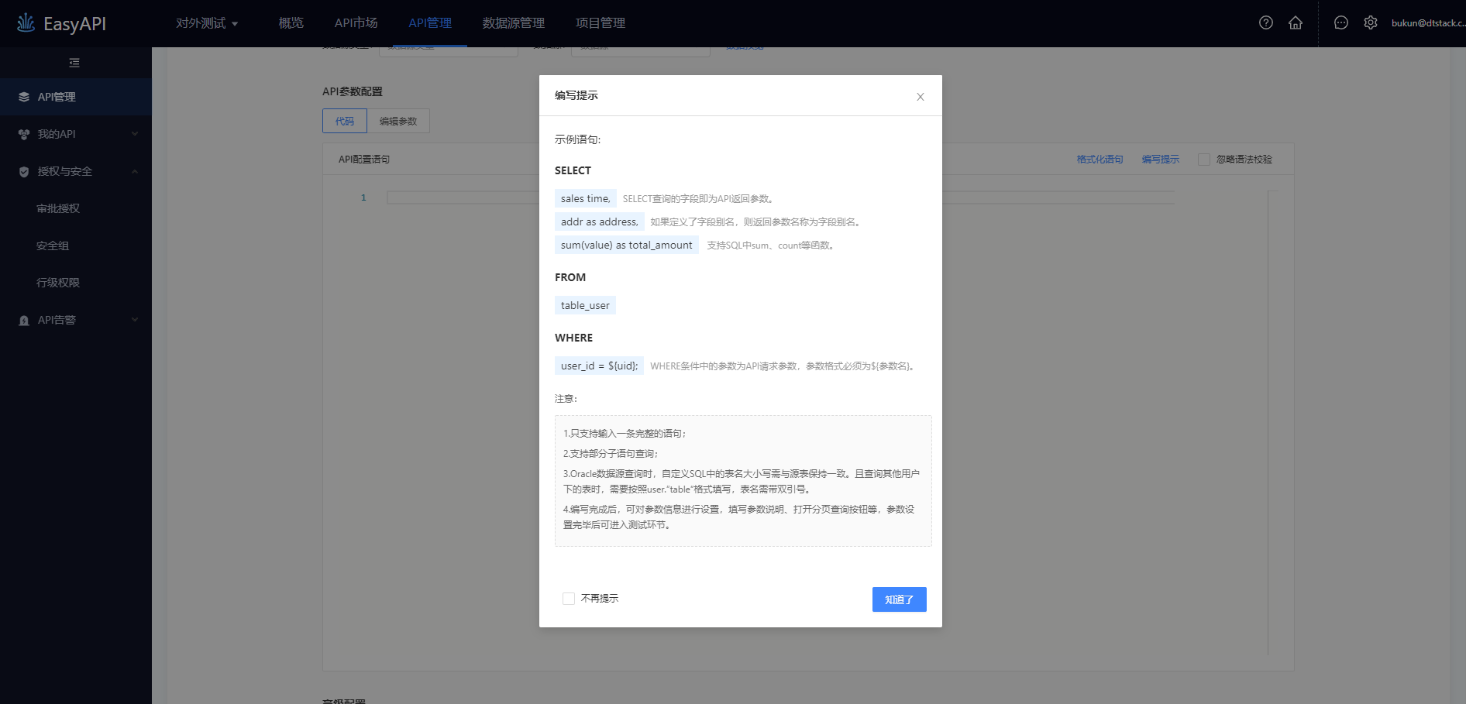Open the message chat bubble icon
Image resolution: width=1466 pixels, height=704 pixels.
click(x=1341, y=23)
